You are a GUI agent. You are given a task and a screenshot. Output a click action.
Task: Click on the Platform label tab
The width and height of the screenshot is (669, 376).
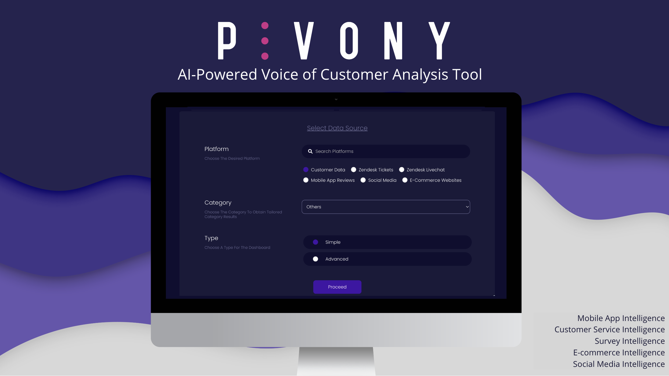[216, 149]
